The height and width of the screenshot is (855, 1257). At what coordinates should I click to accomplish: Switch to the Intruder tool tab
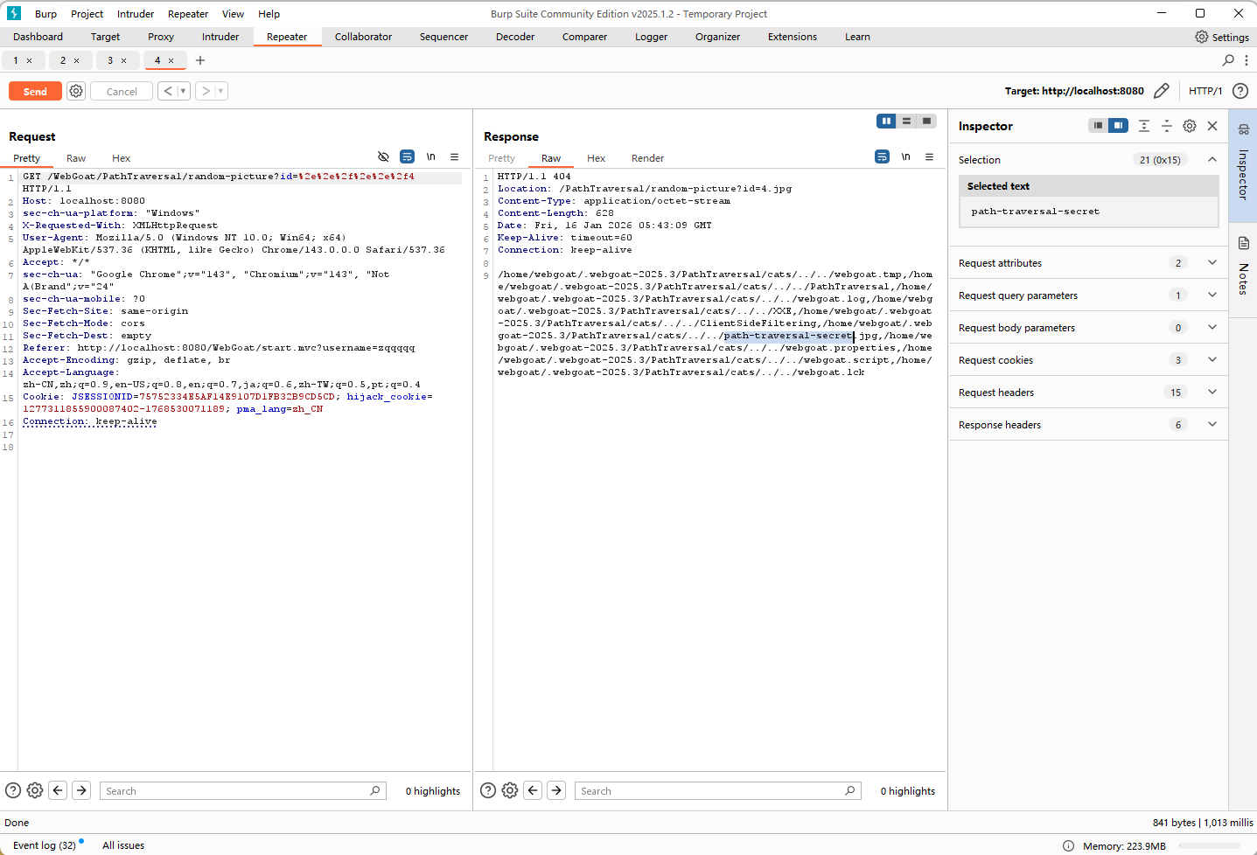(220, 37)
